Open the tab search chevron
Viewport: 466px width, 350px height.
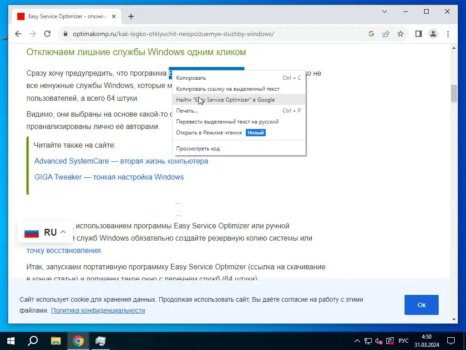pos(384,11)
